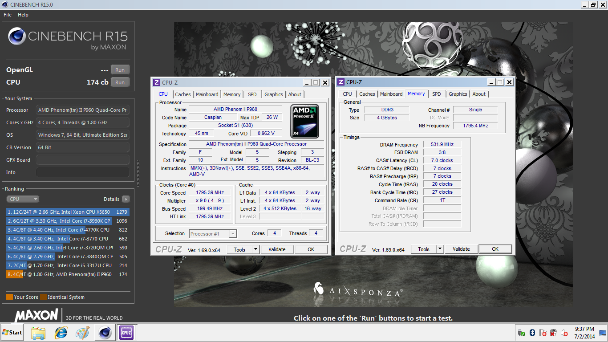Switch to Caches tab in left CPU-Z
The width and height of the screenshot is (608, 342).
pos(183,94)
